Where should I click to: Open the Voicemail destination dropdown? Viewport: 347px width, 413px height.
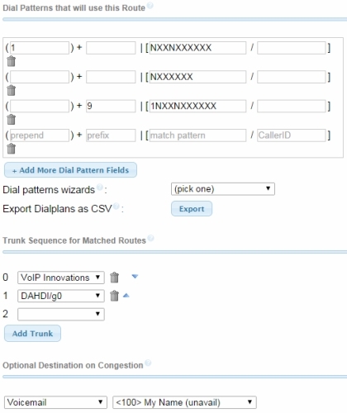(55, 402)
